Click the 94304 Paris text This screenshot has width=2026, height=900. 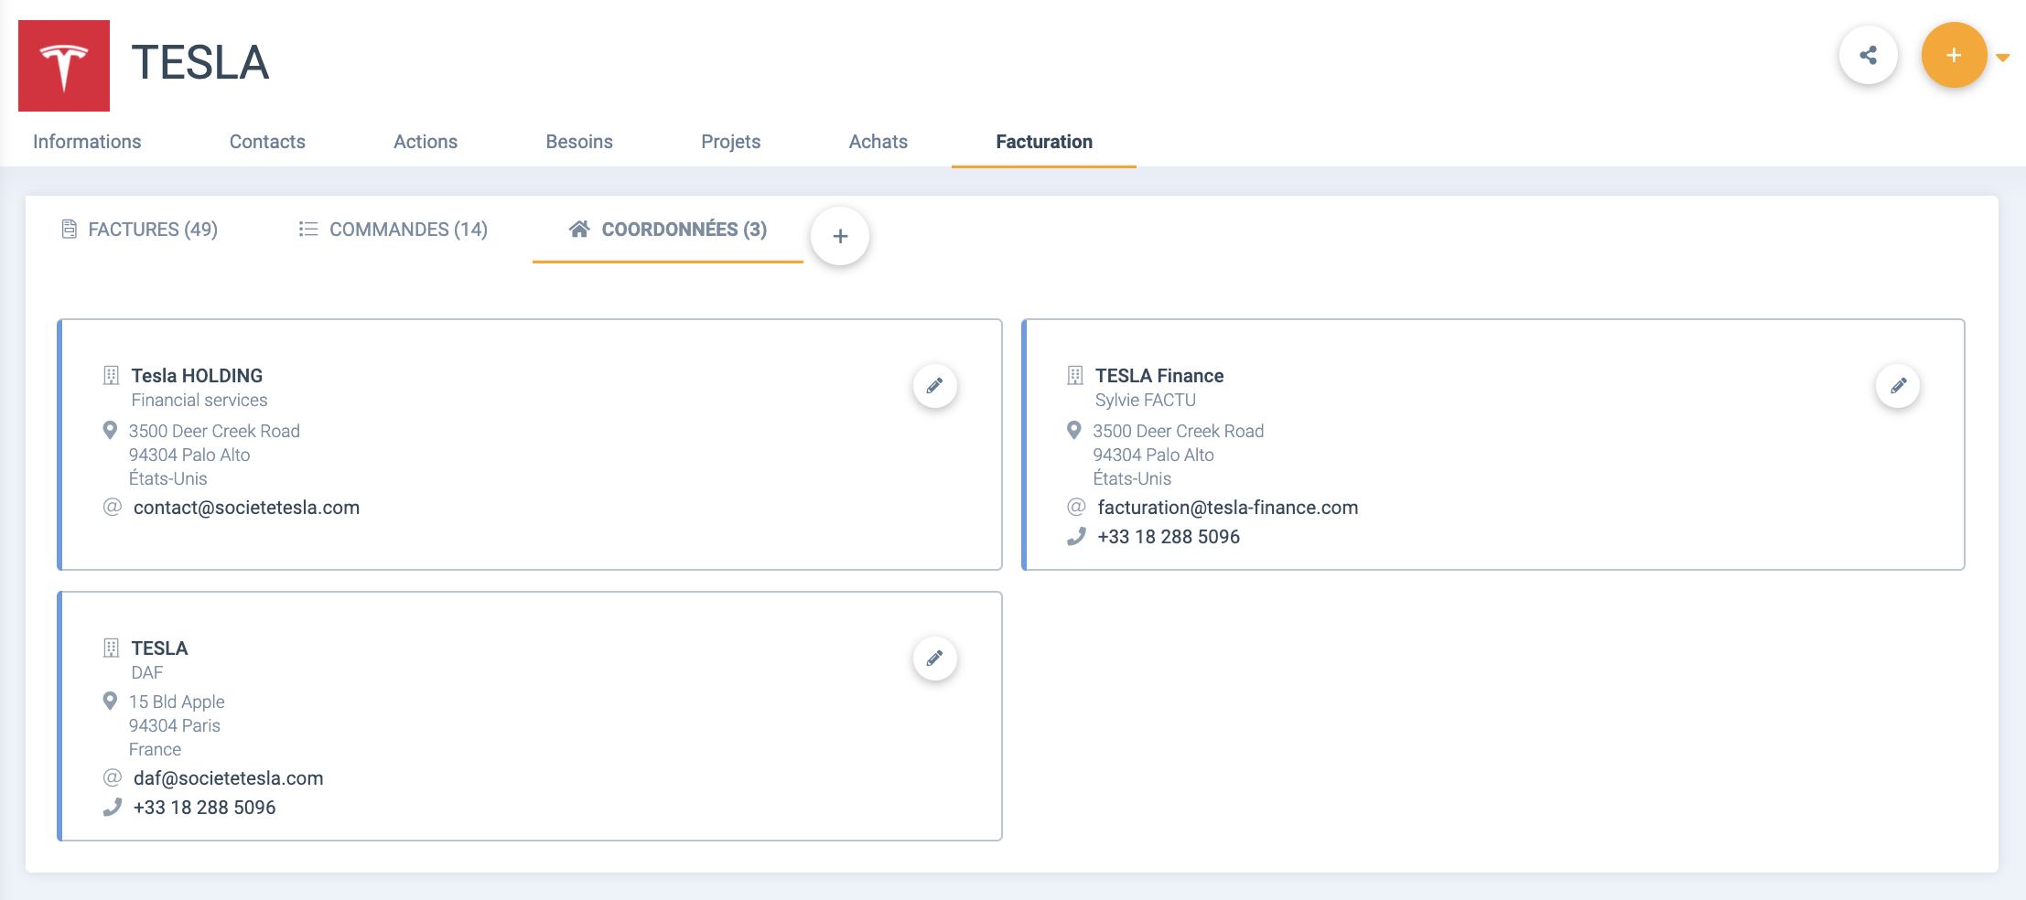(x=175, y=725)
